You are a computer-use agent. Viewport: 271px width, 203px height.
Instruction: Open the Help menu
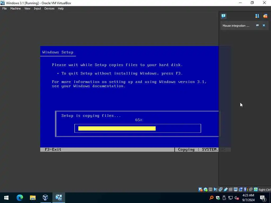[x=61, y=8]
